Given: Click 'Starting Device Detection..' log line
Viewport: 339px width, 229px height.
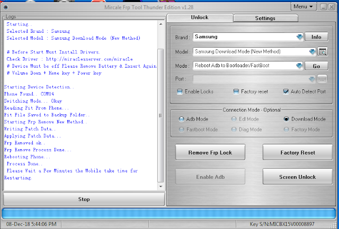Looking at the screenshot, I should click(x=39, y=87).
